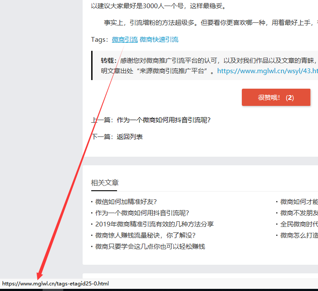The image size is (318, 291).
Task: Click the paragraph starting 事实上，引流增粉
Action: pyautogui.click(x=207, y=23)
